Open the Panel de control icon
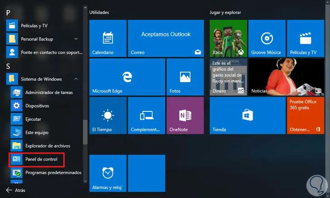 [x=16, y=159]
